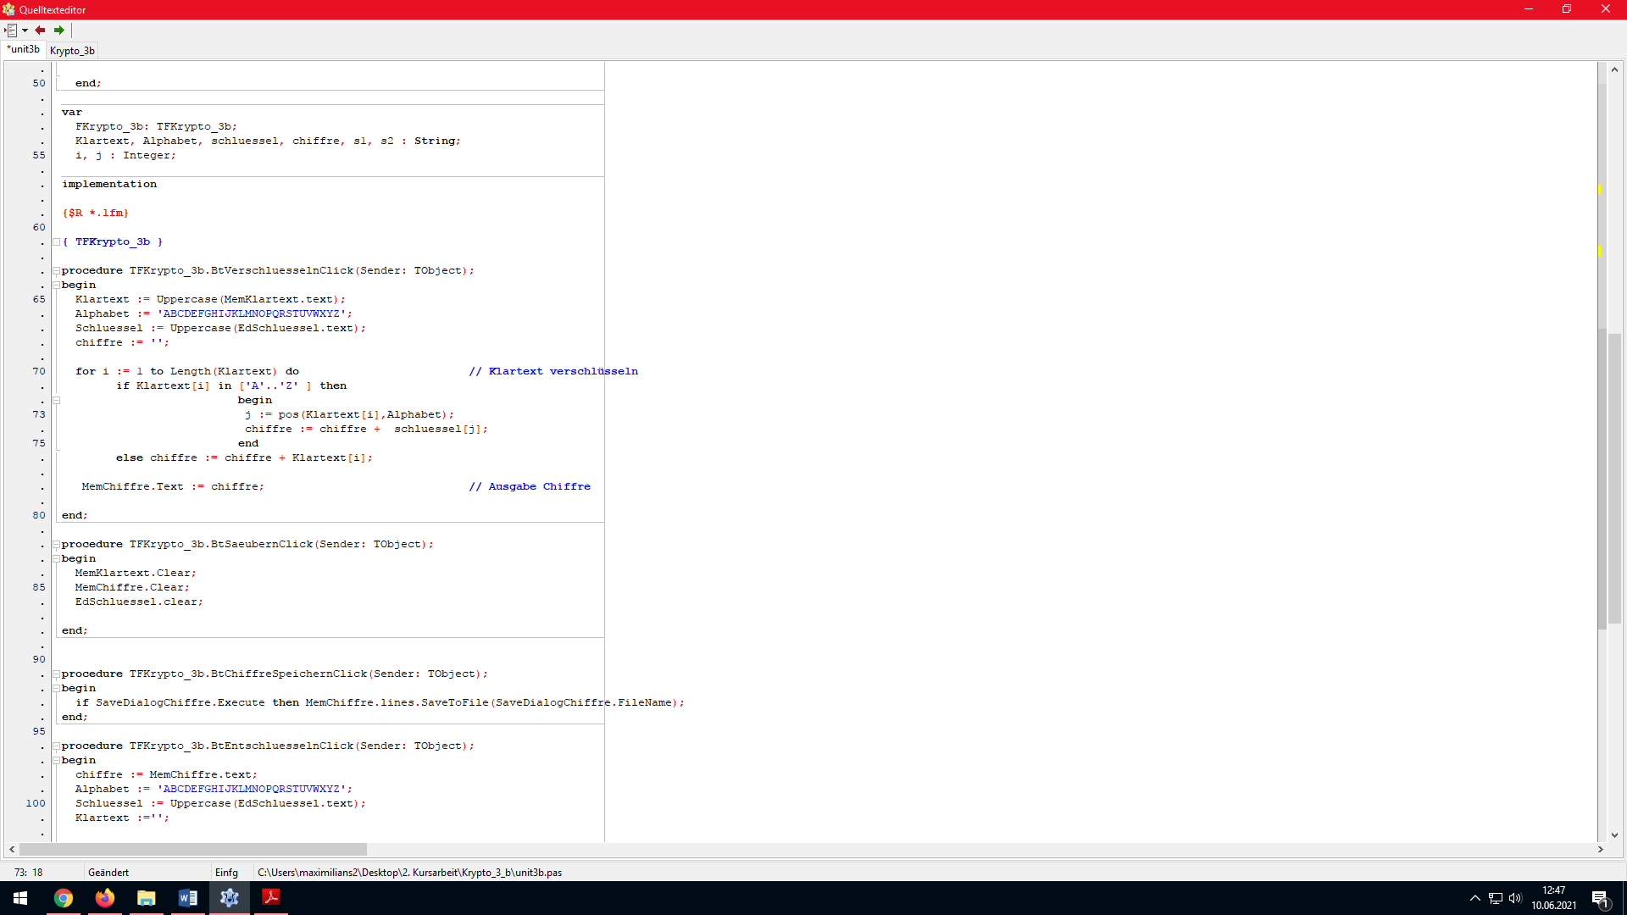Open Microsoft Word from the taskbar
Screen dimensions: 1627x915
point(188,898)
